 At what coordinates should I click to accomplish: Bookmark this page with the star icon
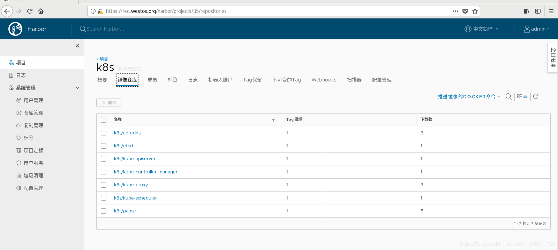pyautogui.click(x=475, y=11)
